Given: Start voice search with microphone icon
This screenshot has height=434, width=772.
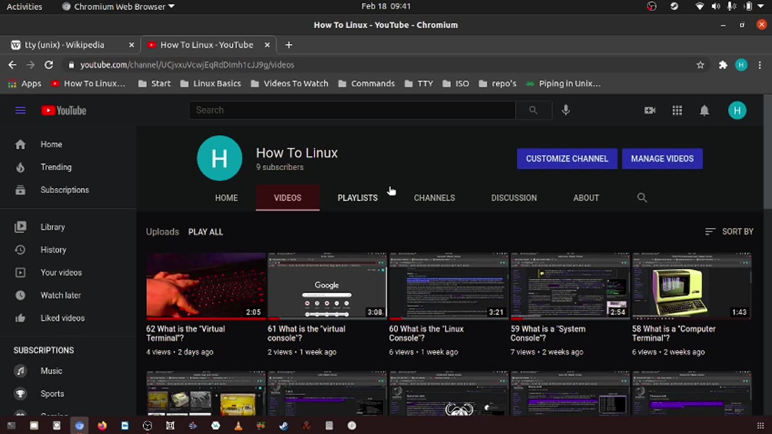Looking at the screenshot, I should coord(566,110).
